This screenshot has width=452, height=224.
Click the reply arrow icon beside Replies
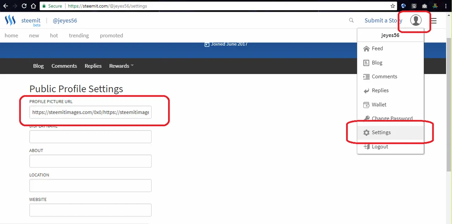pyautogui.click(x=366, y=91)
